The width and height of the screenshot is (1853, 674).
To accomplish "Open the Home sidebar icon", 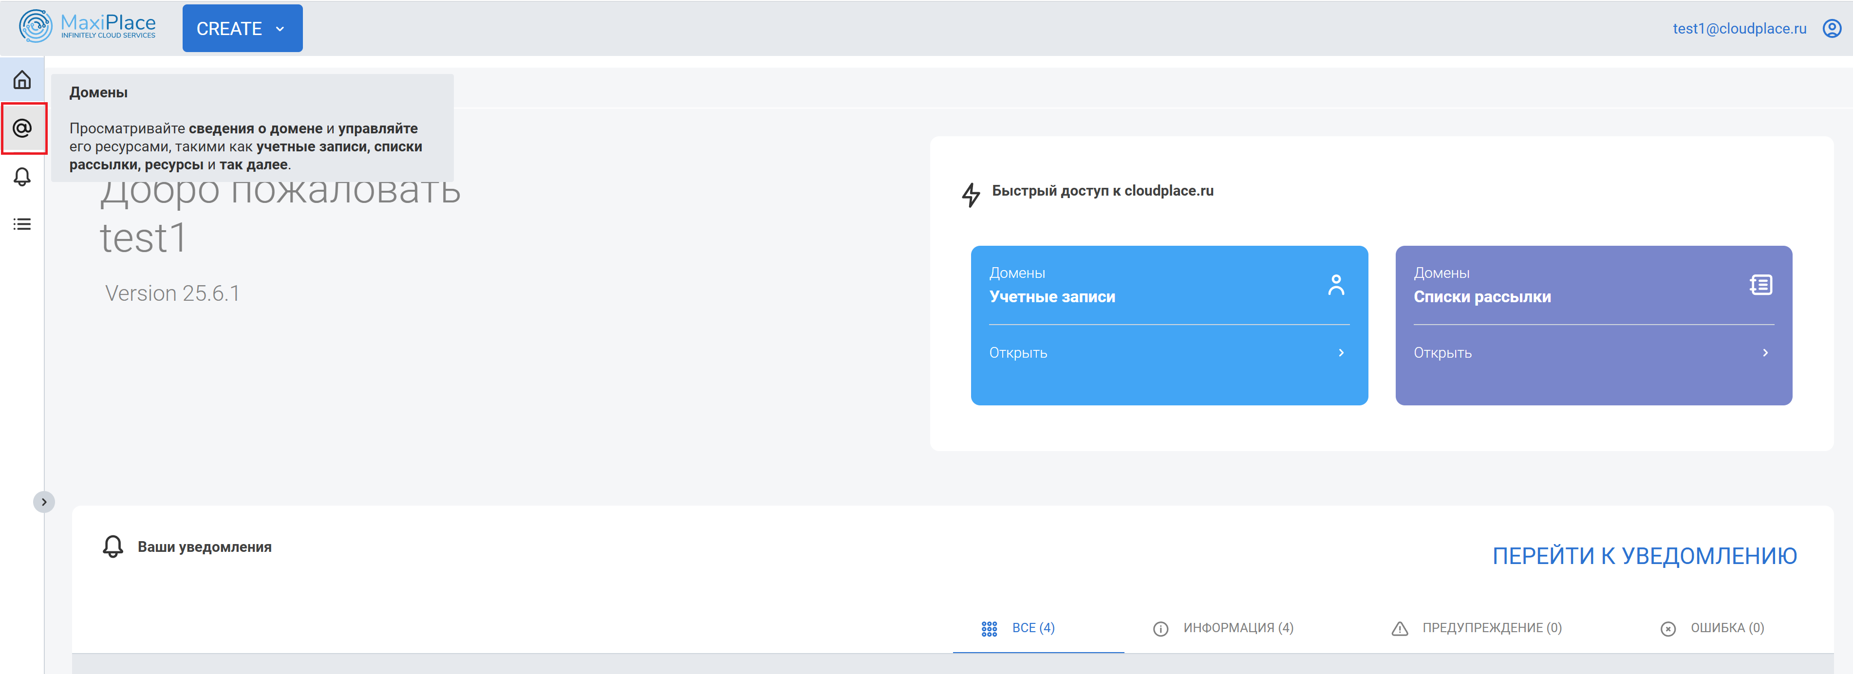I will (x=22, y=80).
